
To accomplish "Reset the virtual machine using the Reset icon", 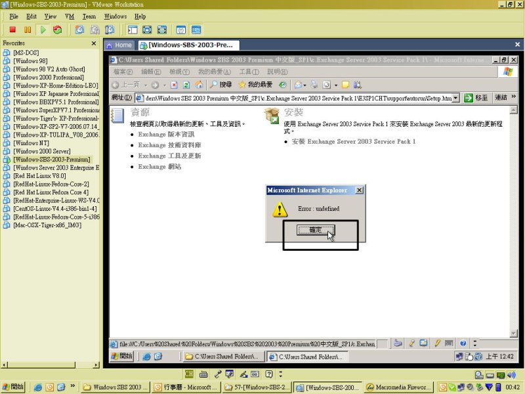I will (58, 30).
